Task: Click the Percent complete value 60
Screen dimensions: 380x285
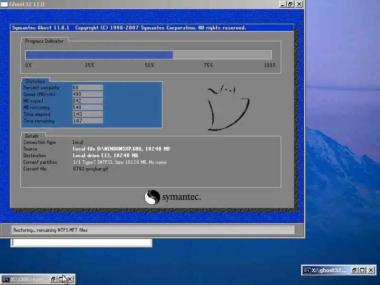Action: 88,87
